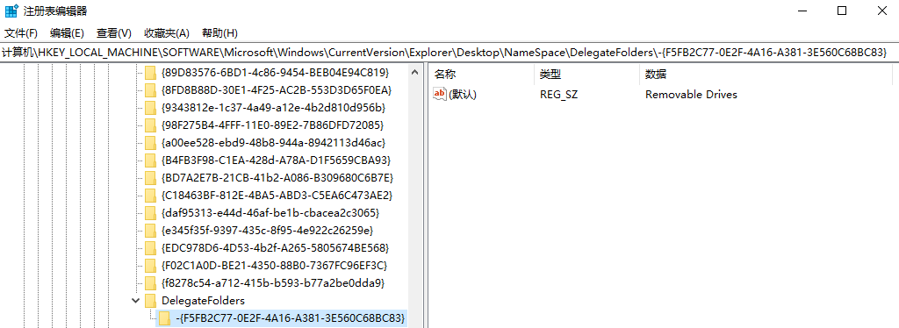Click folder icon of {8FD8B88D-30E1-4F25-AC2B-553D3D65F0EA}
The width and height of the screenshot is (899, 328).
point(150,90)
